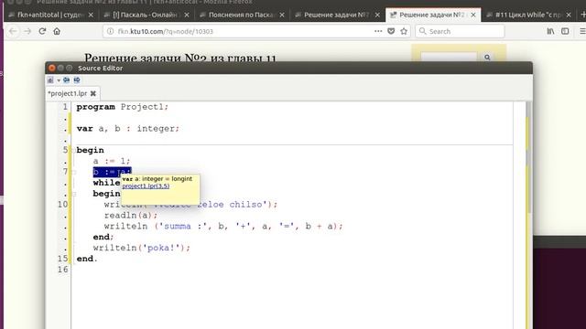Click the 'Решение задачи №2 из главы 11' heading
The image size is (586, 329).
tap(180, 58)
